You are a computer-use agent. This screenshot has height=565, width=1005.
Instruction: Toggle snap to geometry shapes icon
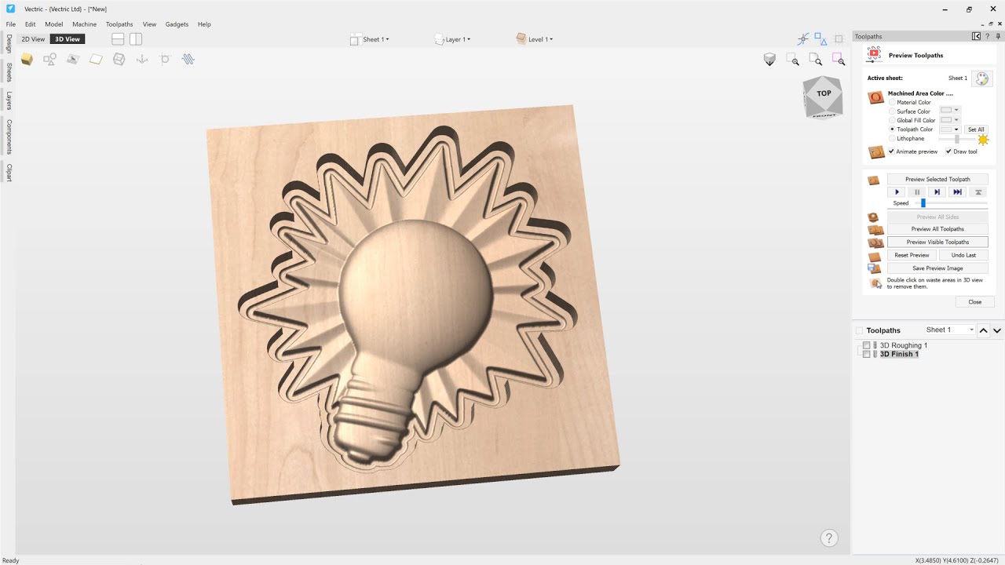(x=820, y=38)
